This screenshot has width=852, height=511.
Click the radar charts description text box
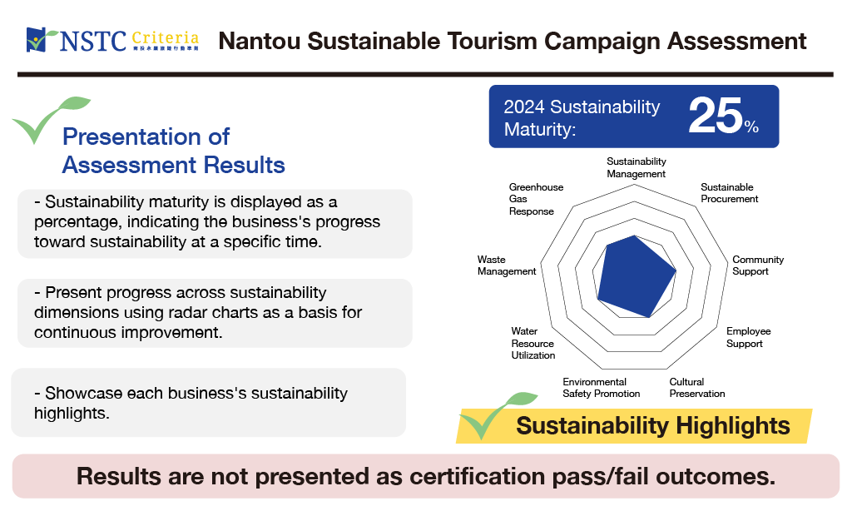pyautogui.click(x=215, y=313)
